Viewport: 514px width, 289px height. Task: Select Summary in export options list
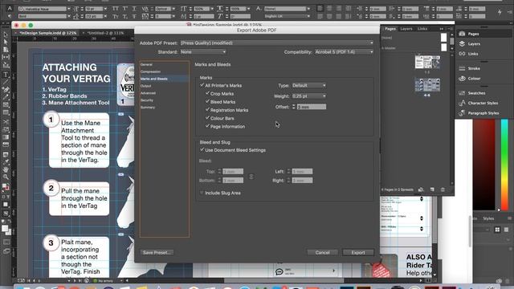click(x=148, y=107)
